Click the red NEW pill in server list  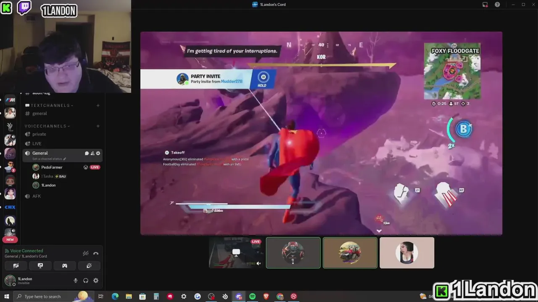[10, 240]
